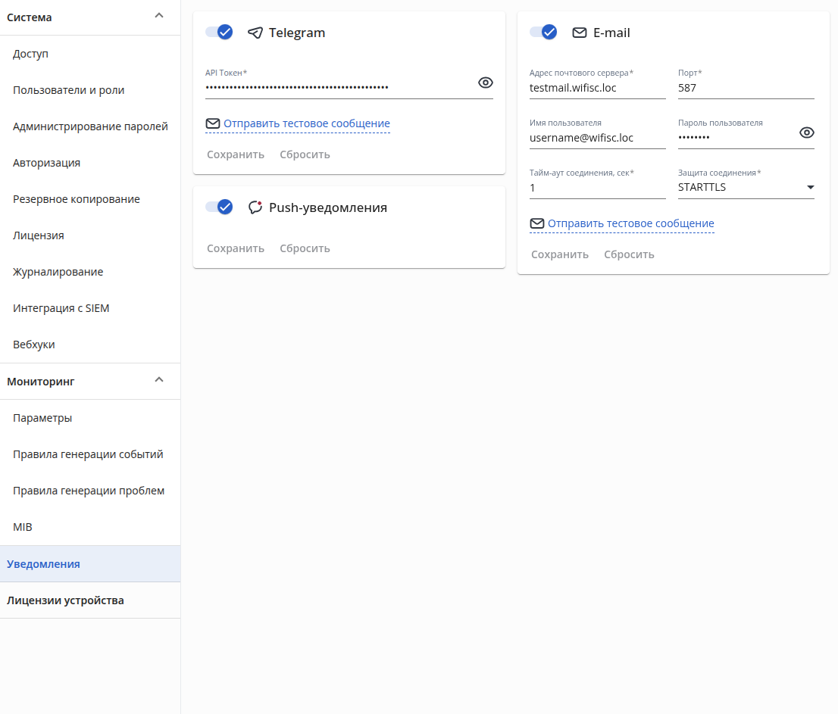
Task: Click Сбросить in the Telegram card
Action: pos(305,155)
